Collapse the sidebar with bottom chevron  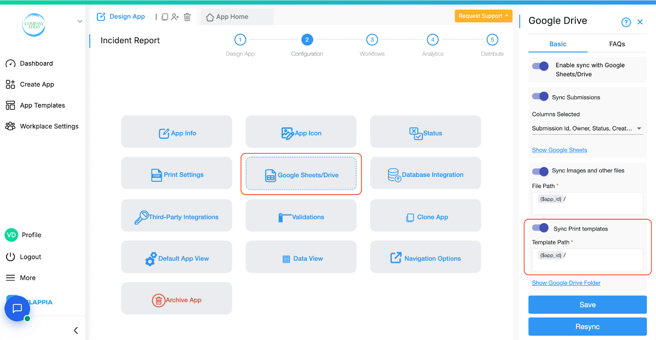coord(76,330)
